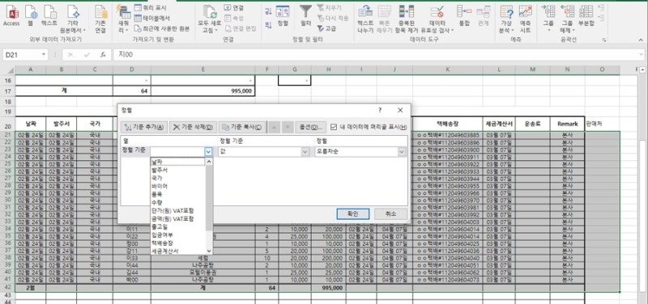Select row 17 header

pos(7,91)
